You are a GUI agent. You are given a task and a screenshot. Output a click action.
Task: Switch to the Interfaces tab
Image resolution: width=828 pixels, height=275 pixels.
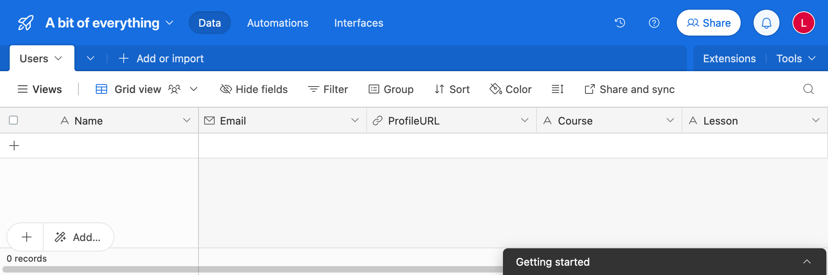point(359,23)
